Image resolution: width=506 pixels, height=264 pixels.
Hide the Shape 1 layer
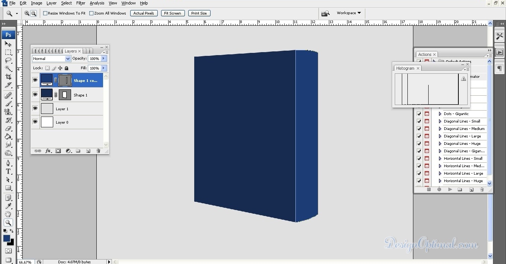click(x=35, y=95)
